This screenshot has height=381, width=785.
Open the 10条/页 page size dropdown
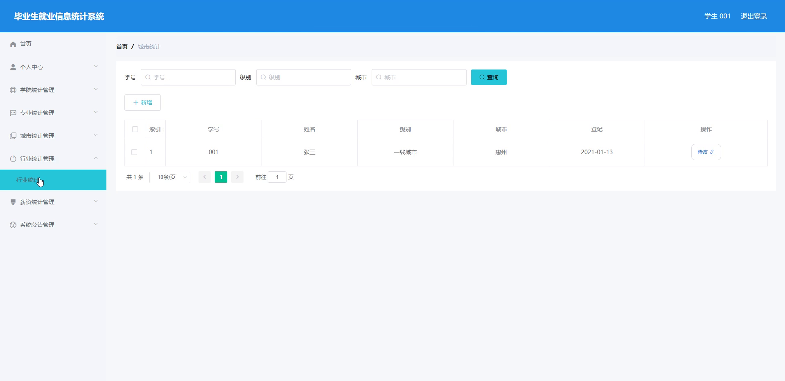coord(170,177)
